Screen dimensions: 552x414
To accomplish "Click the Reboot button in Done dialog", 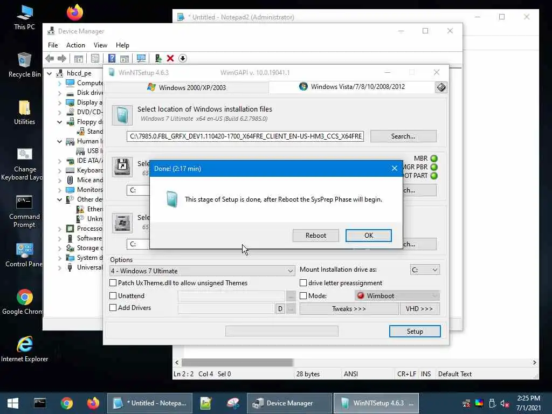I will [315, 236].
